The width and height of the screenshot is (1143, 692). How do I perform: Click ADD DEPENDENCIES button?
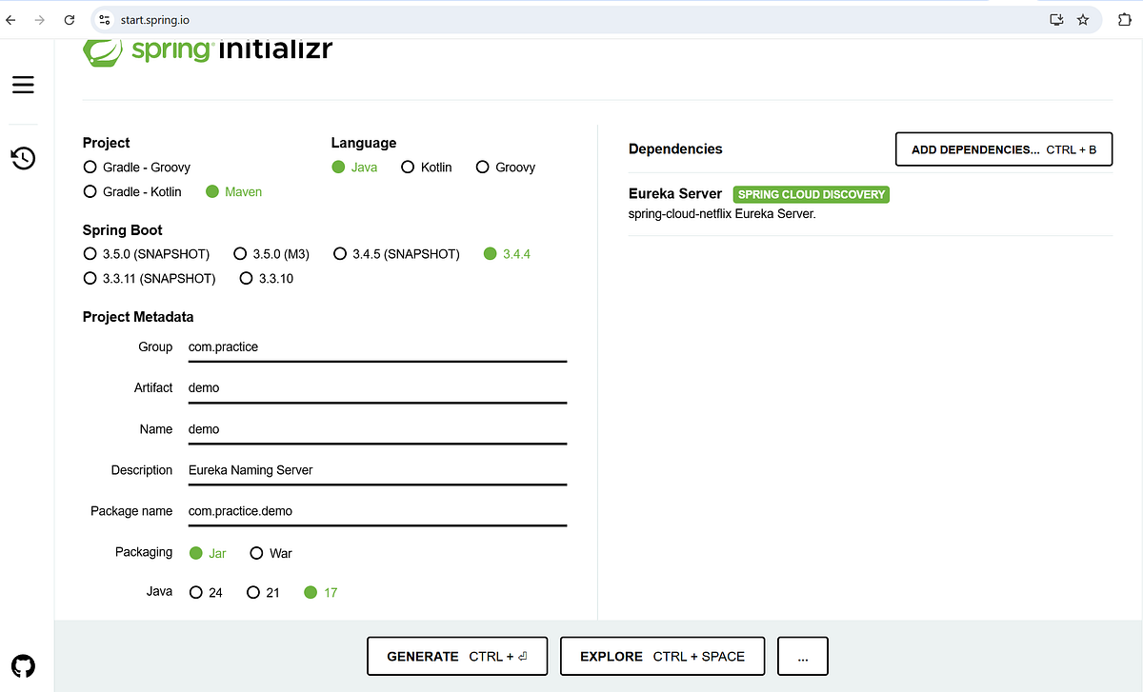click(1004, 149)
